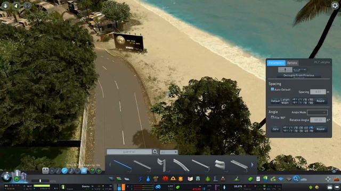Open the Police badge icon
Image resolution: width=341 pixels, height=191 pixels.
coord(181,179)
